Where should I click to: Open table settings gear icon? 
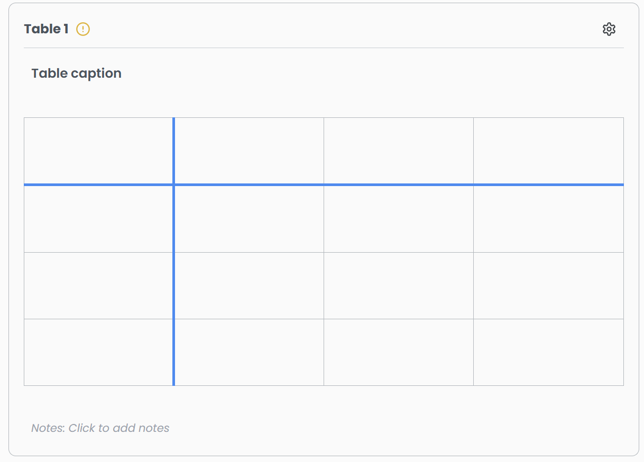coord(609,29)
